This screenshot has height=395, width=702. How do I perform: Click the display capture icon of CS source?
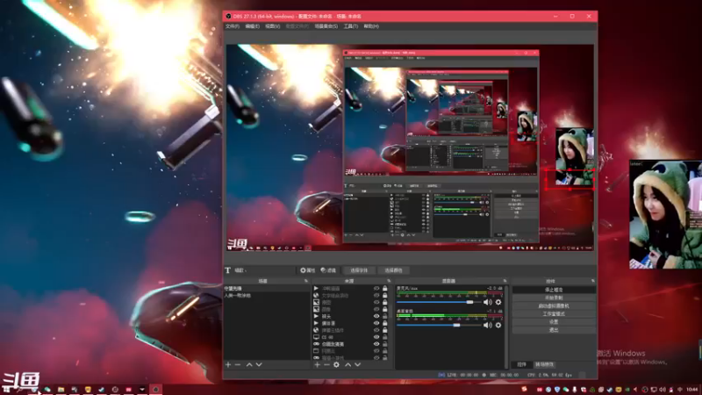(x=316, y=337)
